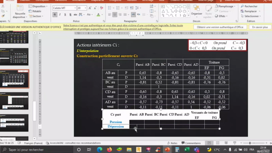Select the triangle shape in the shapes gallery
Viewport: 272px width, 153px height.
(163, 11)
